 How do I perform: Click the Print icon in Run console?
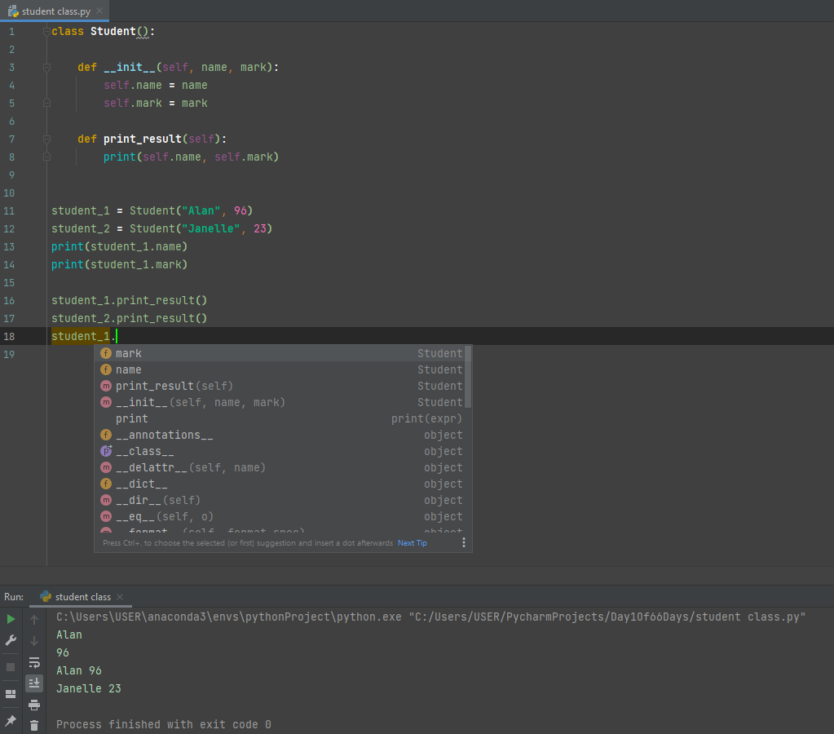34,705
